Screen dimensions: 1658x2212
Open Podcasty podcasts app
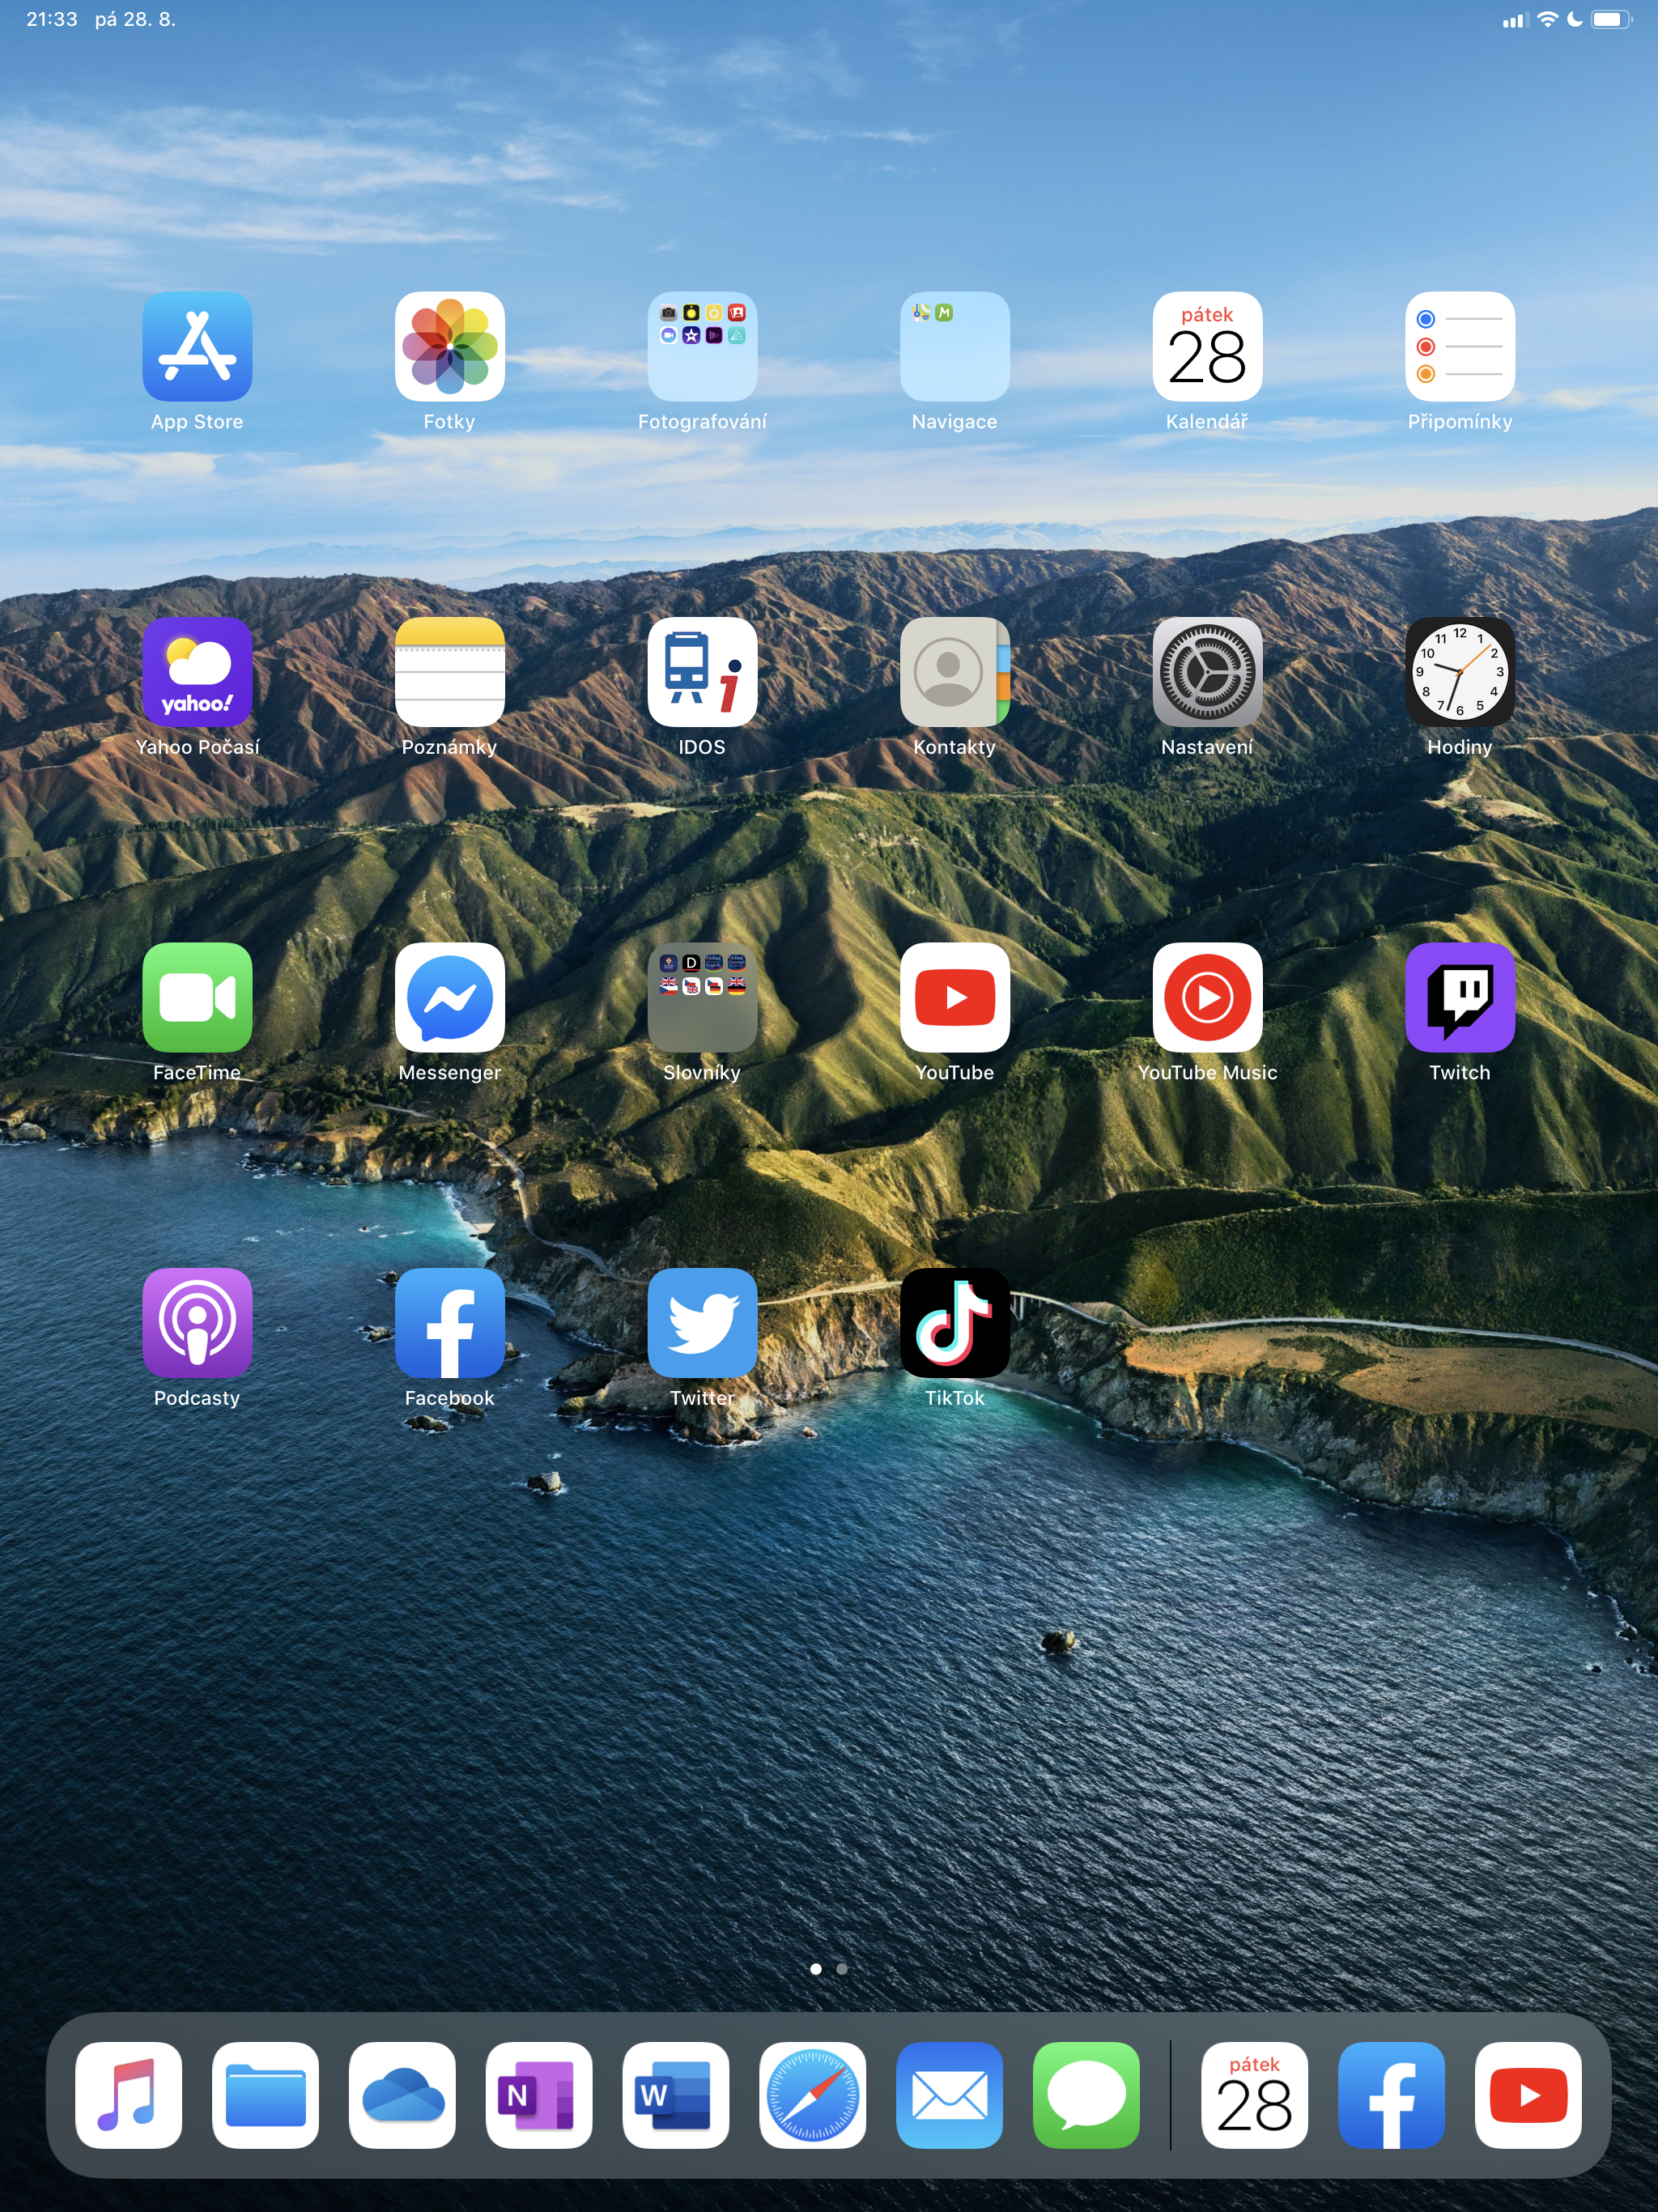(197, 1322)
